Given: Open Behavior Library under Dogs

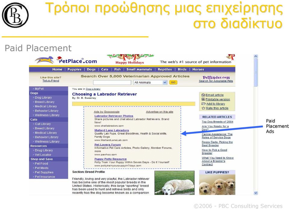Looking at the screenshot, I should (47, 111).
